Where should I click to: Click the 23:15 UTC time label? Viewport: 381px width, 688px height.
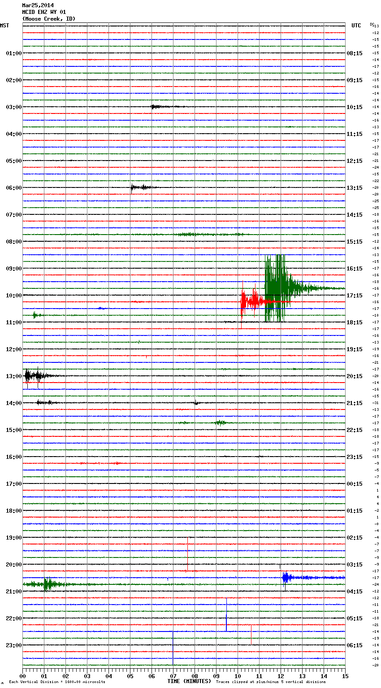click(355, 457)
